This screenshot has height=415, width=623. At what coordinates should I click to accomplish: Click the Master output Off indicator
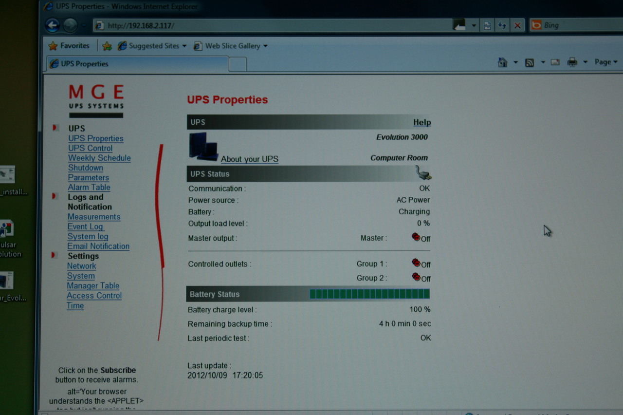point(421,238)
